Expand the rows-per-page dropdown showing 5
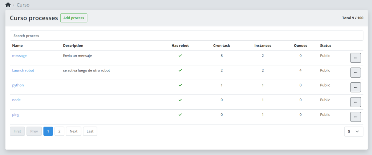Image resolution: width=372 pixels, height=155 pixels. tap(353, 131)
